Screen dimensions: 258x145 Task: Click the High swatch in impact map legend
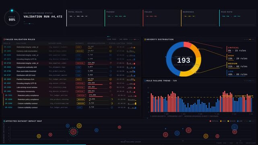click(x=221, y=121)
